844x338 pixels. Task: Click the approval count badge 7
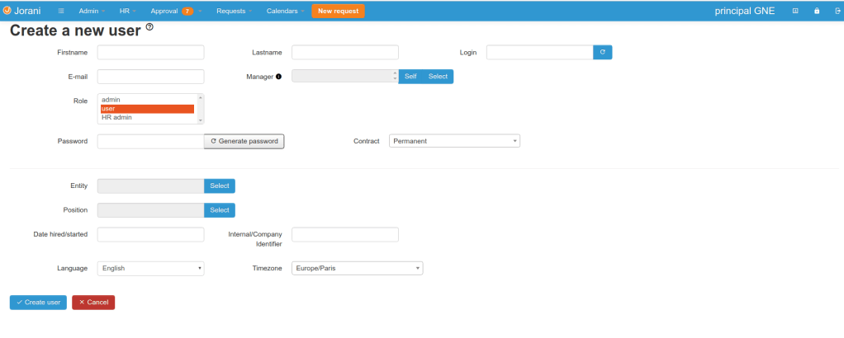(x=187, y=12)
